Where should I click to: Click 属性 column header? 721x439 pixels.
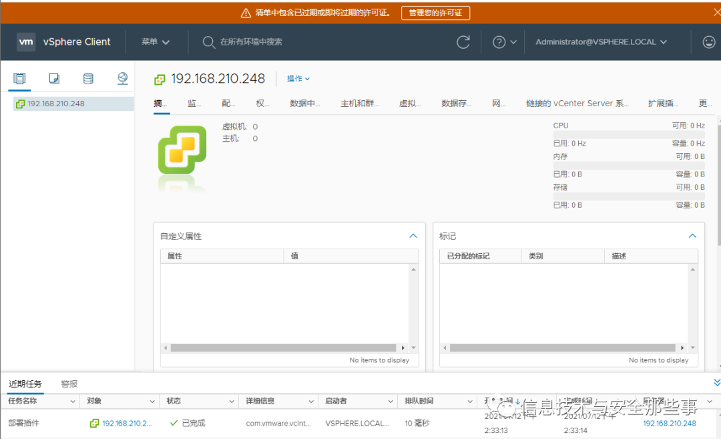pos(222,256)
